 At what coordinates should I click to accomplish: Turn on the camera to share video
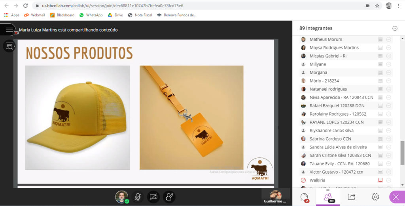(x=153, y=197)
